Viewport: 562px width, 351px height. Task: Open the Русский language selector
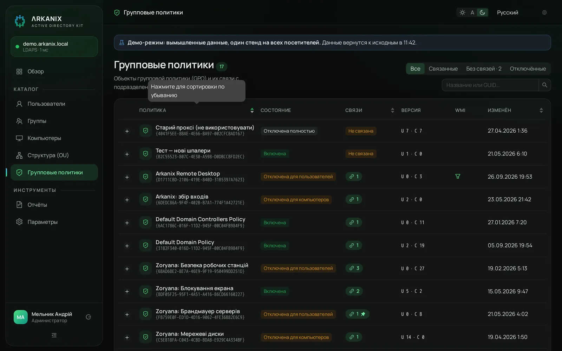tap(508, 13)
